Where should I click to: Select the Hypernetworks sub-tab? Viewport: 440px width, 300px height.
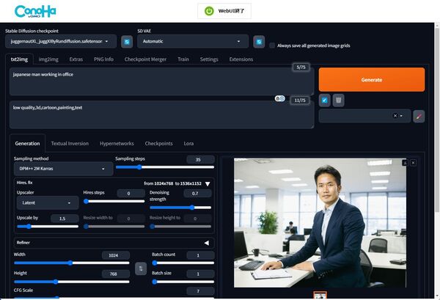tap(117, 144)
